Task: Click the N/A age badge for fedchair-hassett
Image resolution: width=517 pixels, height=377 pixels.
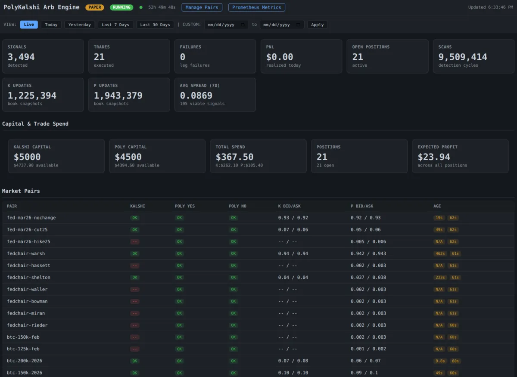Action: coord(439,266)
